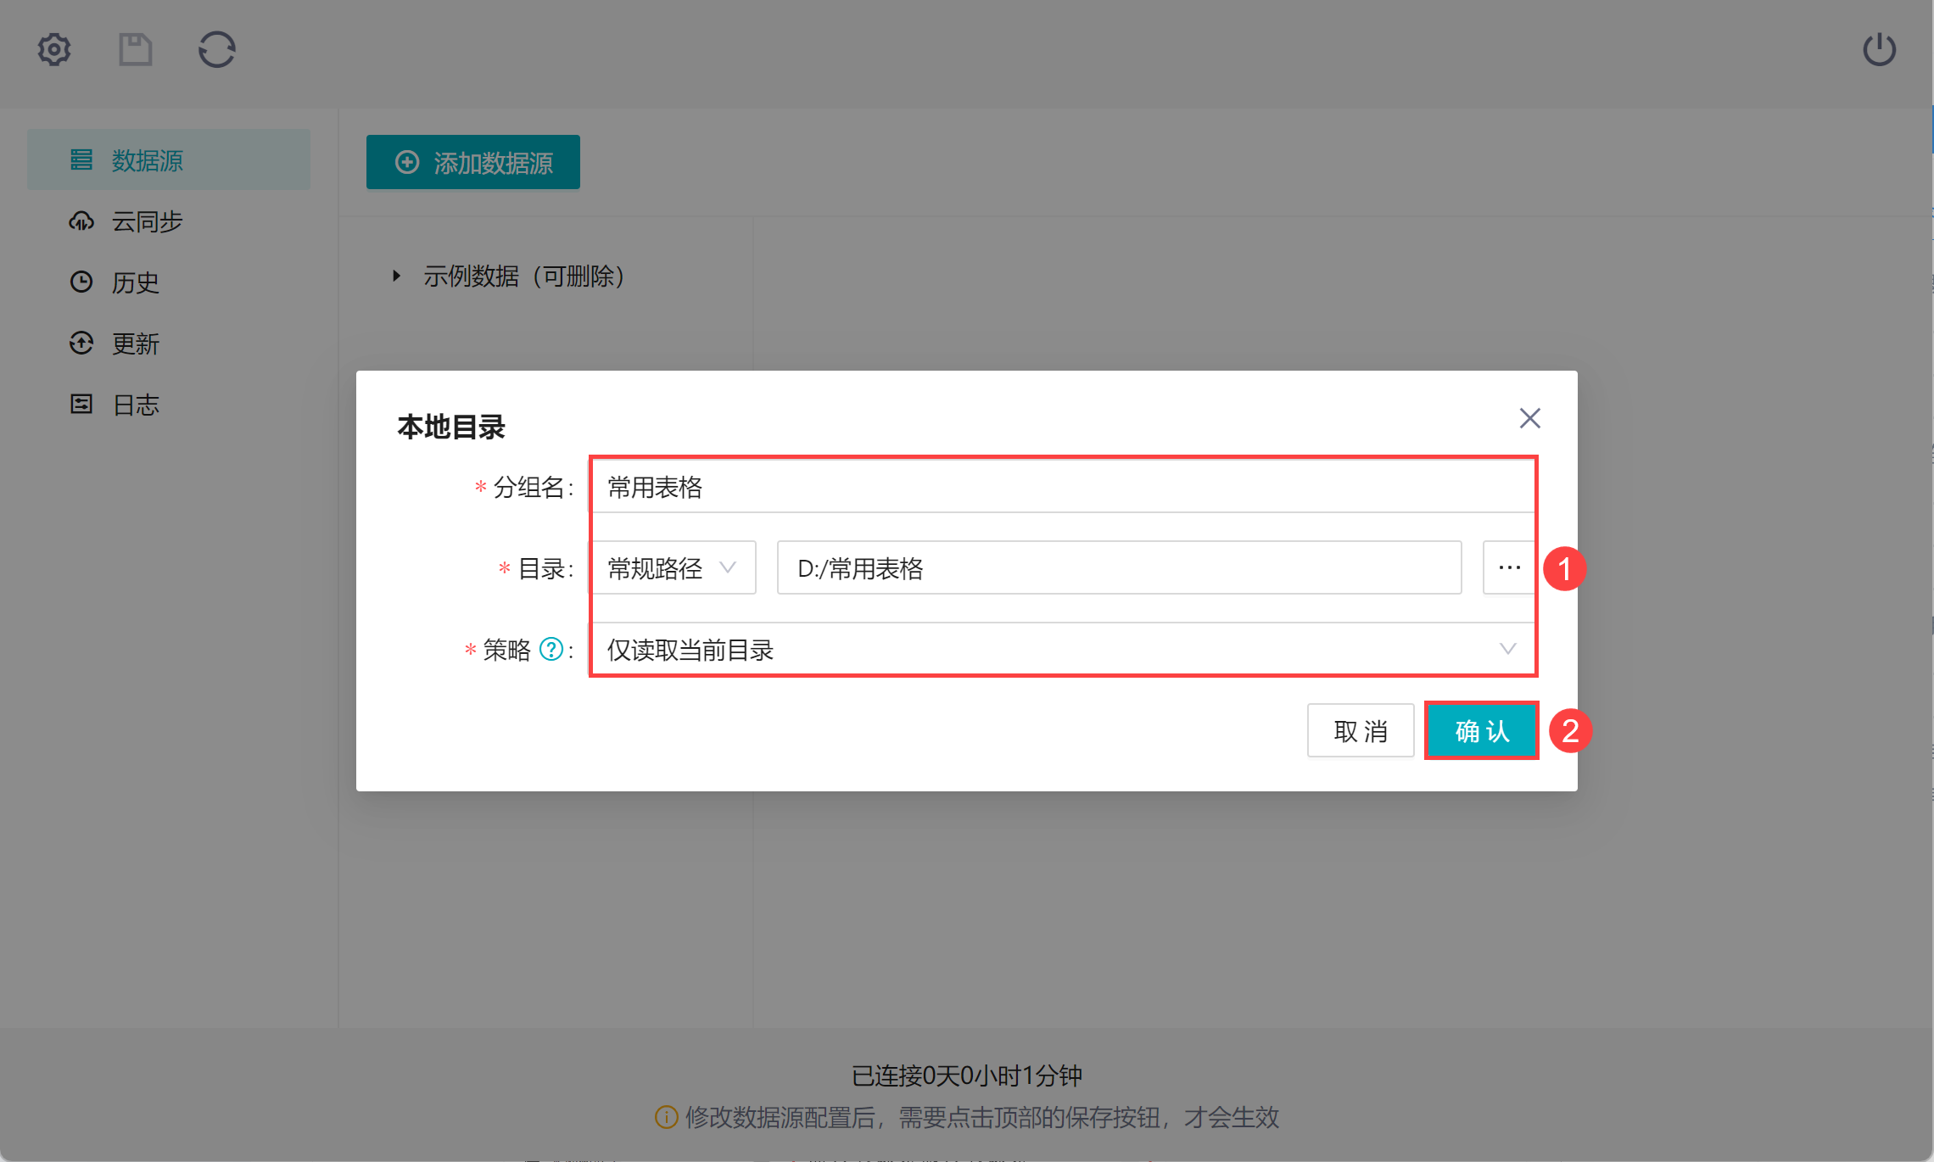Screen dimensions: 1934x1162
Task: Close the 本地目录 dialog with X
Action: pos(1529,418)
